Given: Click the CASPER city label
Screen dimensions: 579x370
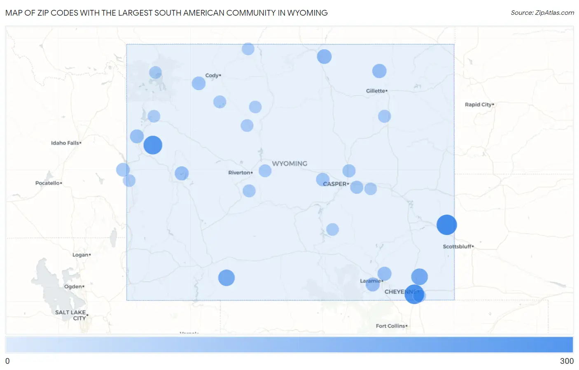Looking at the screenshot, I should tap(335, 184).
